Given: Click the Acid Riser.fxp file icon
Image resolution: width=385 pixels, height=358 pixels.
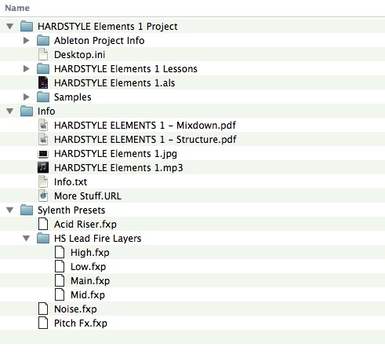Looking at the screenshot, I should pyautogui.click(x=43, y=224).
